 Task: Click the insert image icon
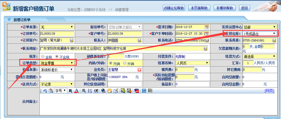click(123, 91)
